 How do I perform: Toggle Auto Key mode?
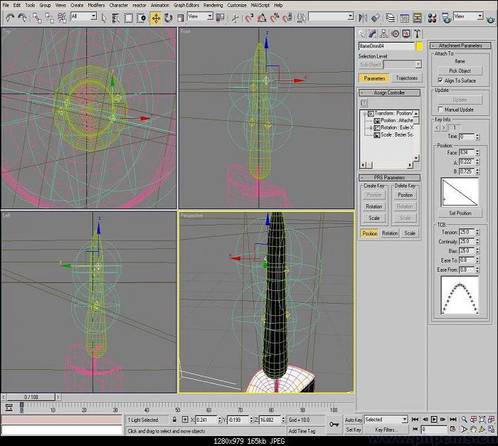[x=354, y=420]
